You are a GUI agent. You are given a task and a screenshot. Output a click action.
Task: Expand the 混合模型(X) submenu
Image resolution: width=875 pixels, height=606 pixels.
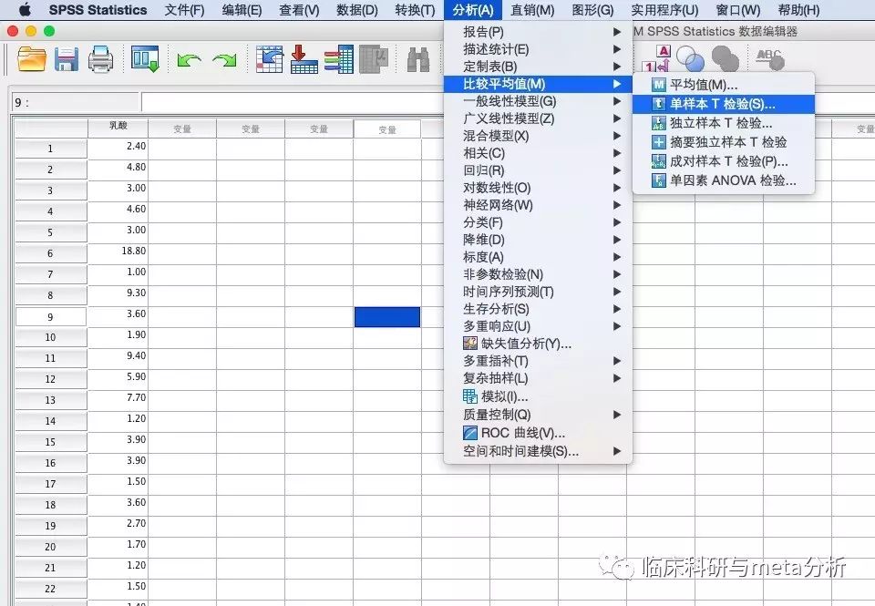[538, 136]
